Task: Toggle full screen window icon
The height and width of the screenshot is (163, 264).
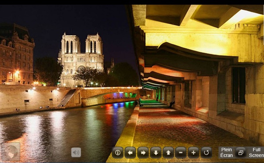Action: (241, 152)
